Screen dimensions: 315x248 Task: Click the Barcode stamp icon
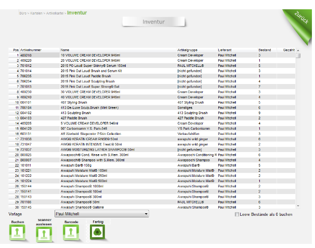pyautogui.click(x=71, y=232)
